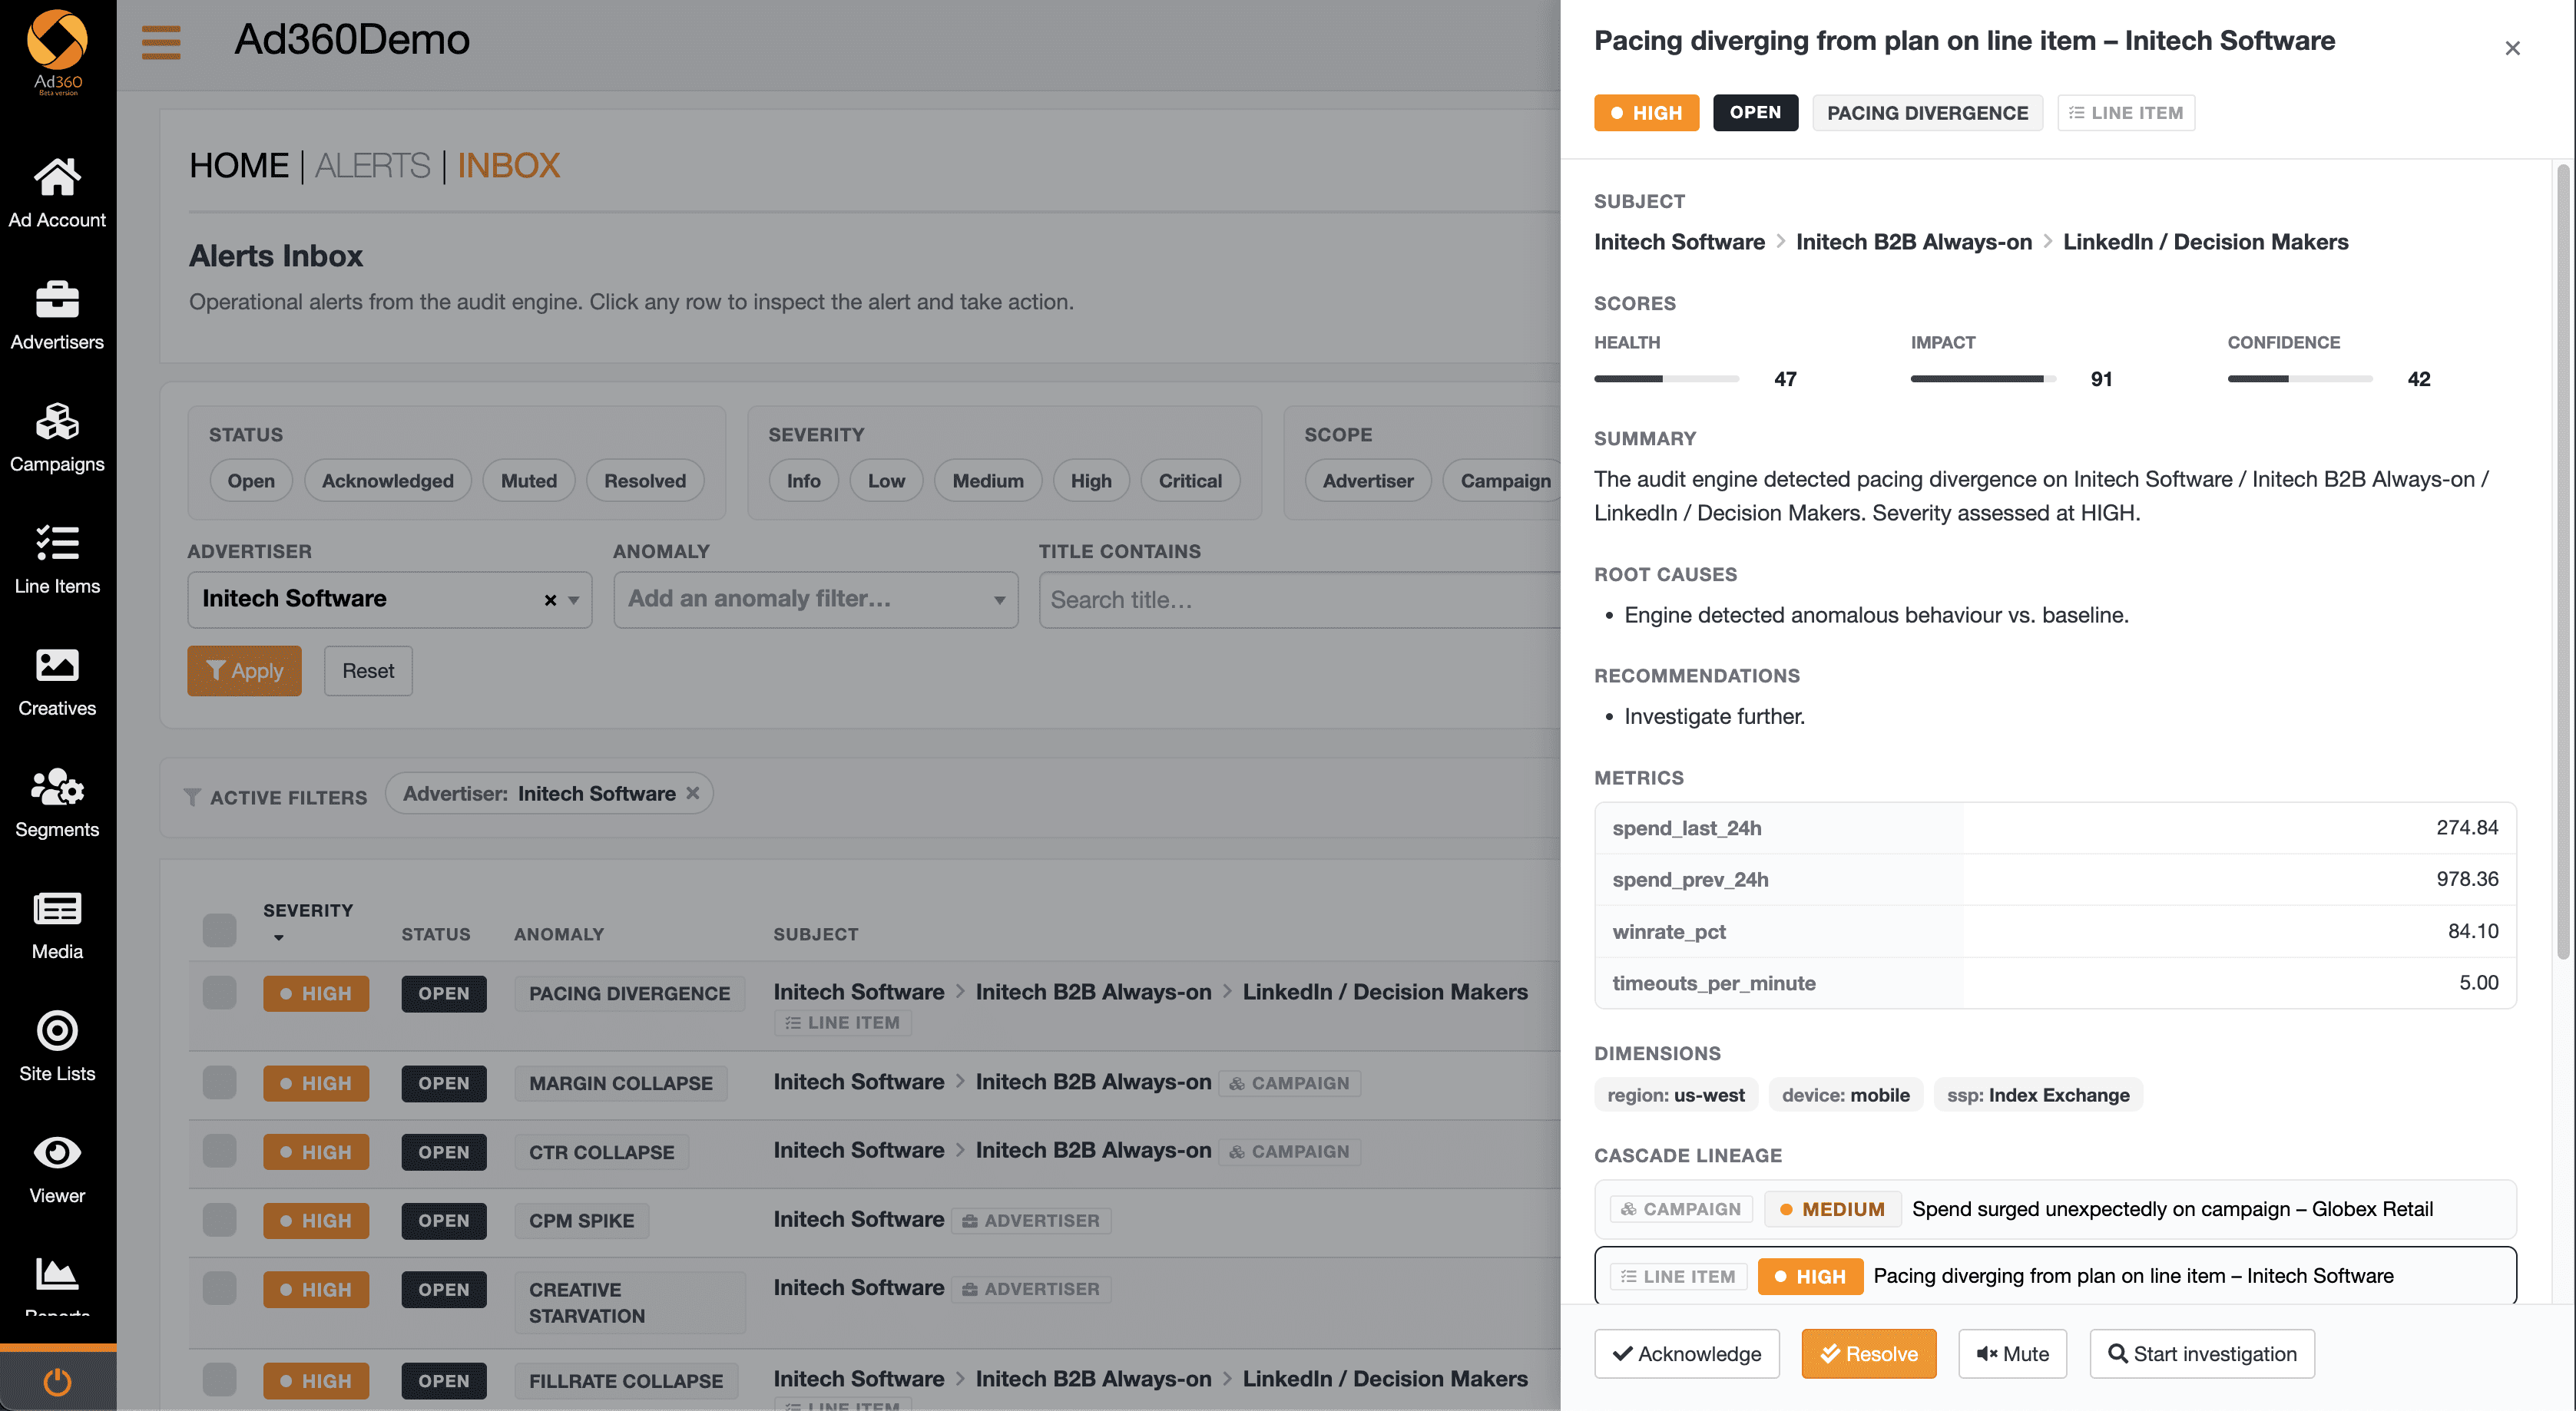Click the severity sort arrow

pyautogui.click(x=279, y=937)
